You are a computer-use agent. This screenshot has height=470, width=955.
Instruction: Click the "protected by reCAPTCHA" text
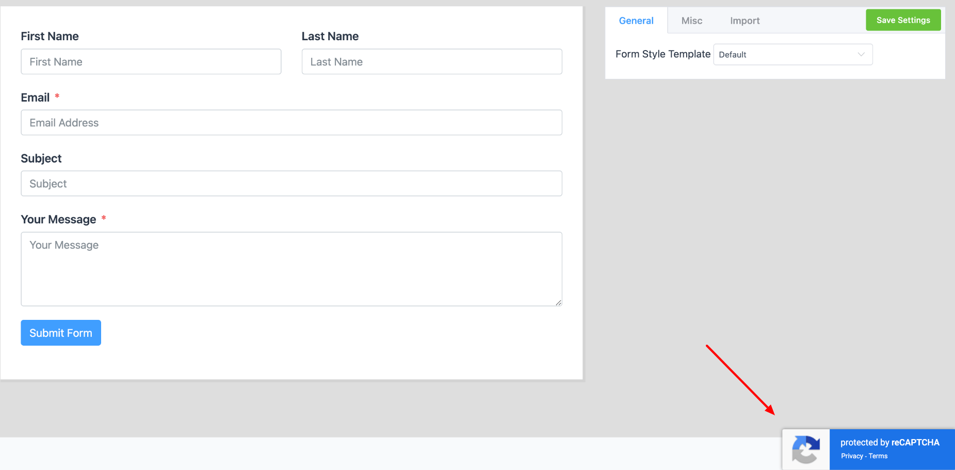889,443
